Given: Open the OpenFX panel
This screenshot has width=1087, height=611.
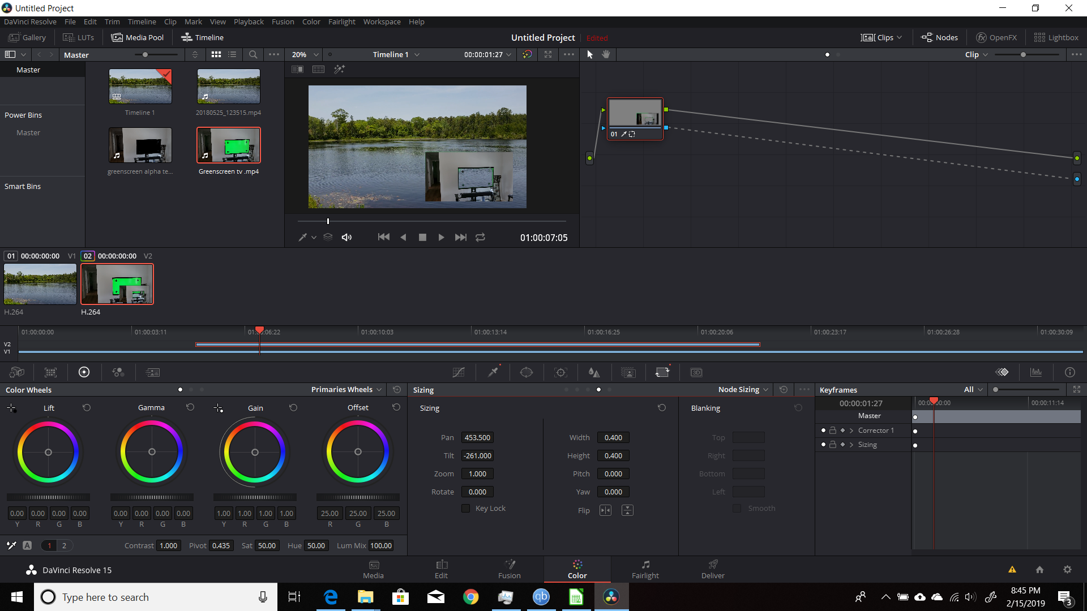Looking at the screenshot, I should pyautogui.click(x=996, y=37).
